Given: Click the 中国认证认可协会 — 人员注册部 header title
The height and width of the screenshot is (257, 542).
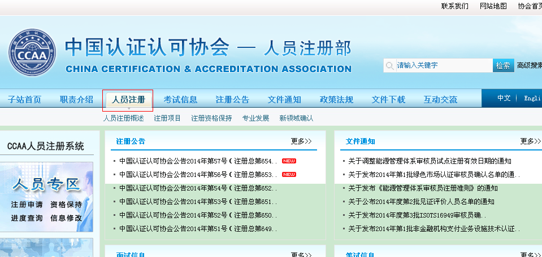Looking at the screenshot, I should (209, 47).
